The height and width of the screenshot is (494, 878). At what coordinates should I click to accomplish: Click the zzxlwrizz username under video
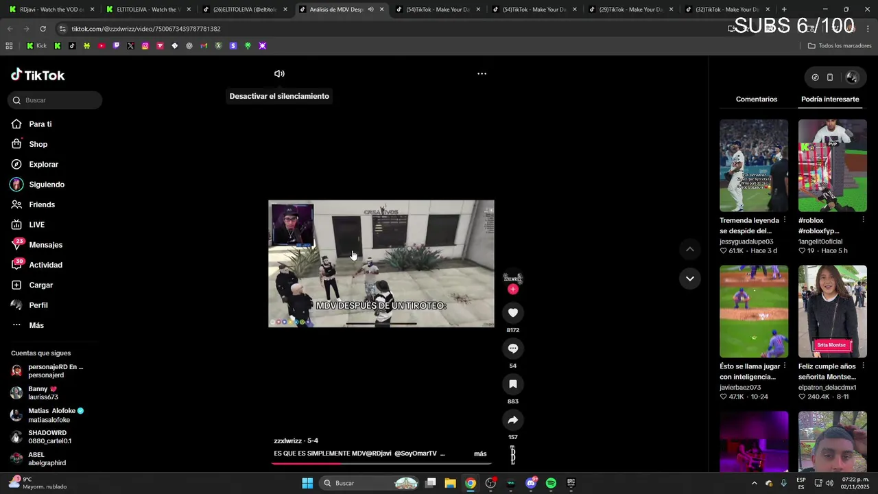(x=287, y=441)
